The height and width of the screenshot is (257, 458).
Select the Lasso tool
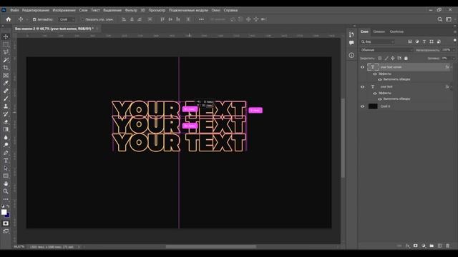coord(6,52)
